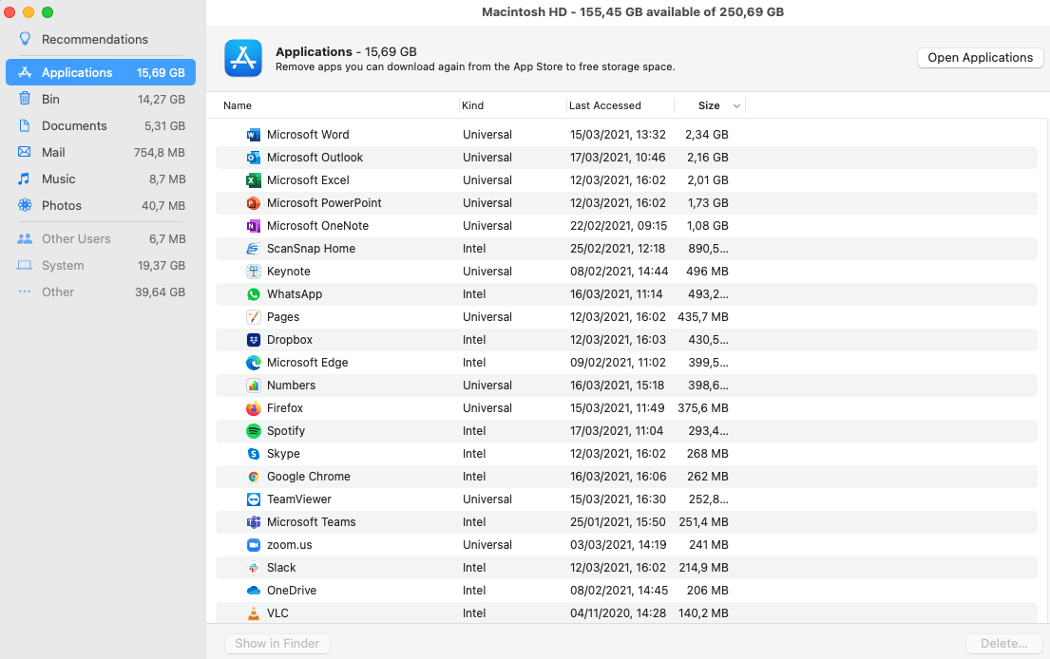Viewport: 1050px width, 659px height.
Task: Select the "Dropbox" name text
Action: (x=289, y=339)
